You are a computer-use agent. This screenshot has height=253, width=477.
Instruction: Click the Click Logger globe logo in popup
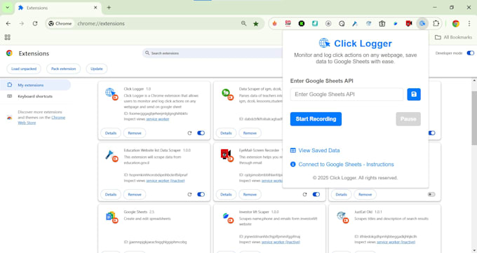324,43
